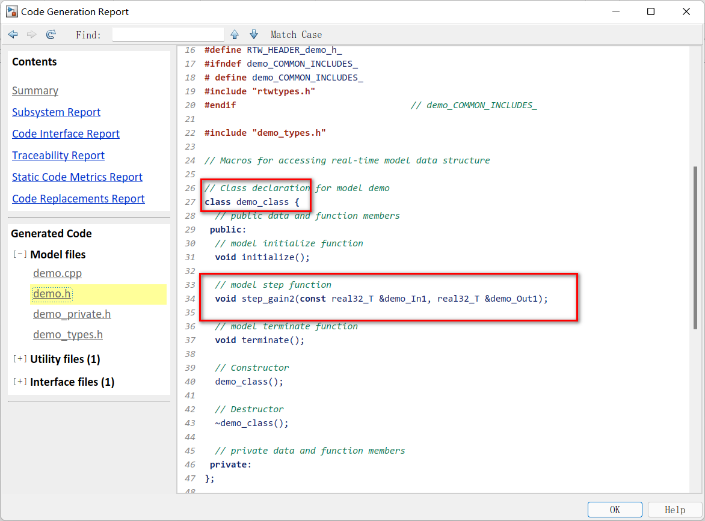
Task: Click the Refresh report icon
Action: 51,35
